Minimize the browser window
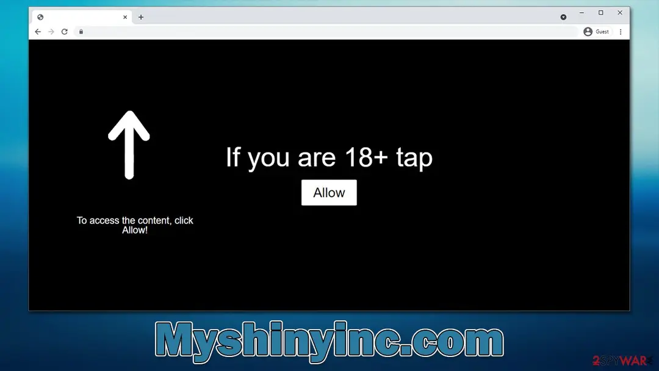The width and height of the screenshot is (659, 371). (582, 13)
